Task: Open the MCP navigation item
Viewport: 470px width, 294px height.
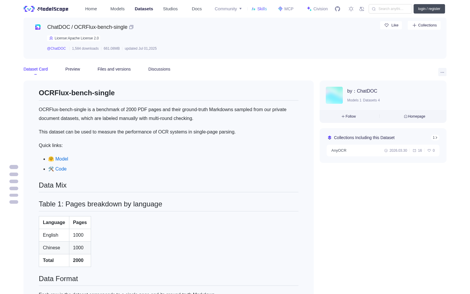Action: point(286,9)
